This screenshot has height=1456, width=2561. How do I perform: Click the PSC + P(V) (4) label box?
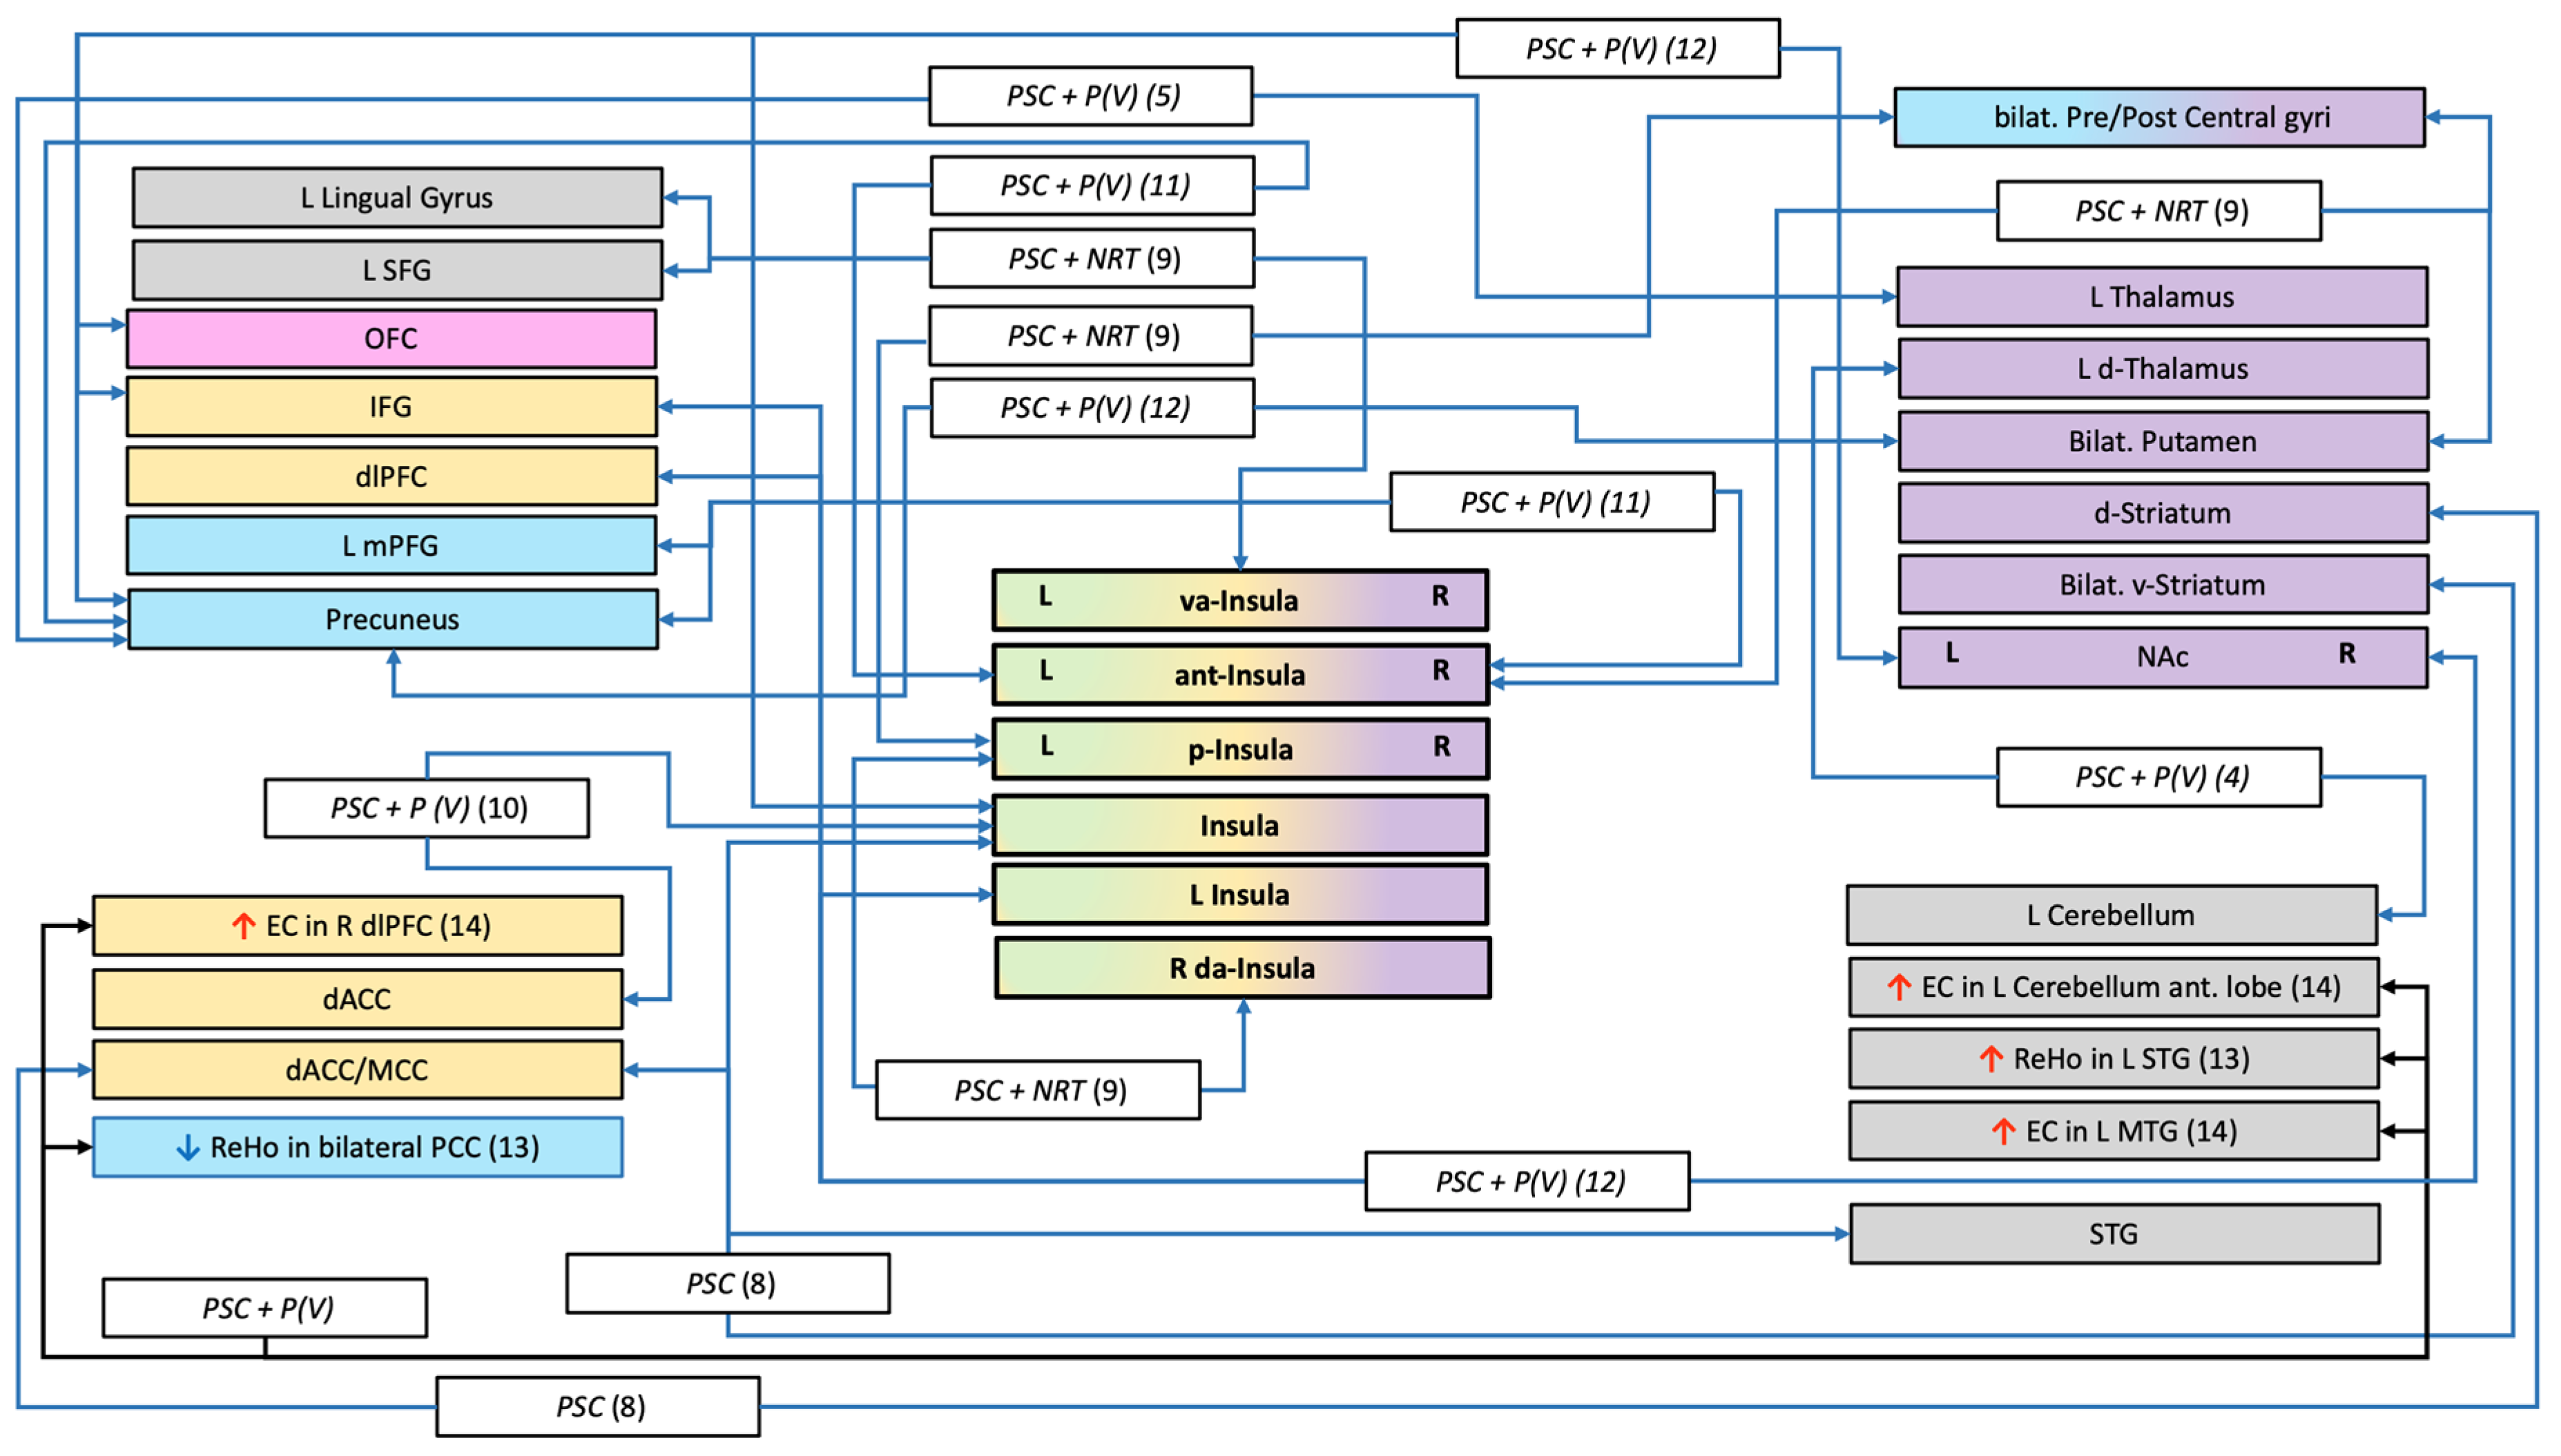[2158, 777]
